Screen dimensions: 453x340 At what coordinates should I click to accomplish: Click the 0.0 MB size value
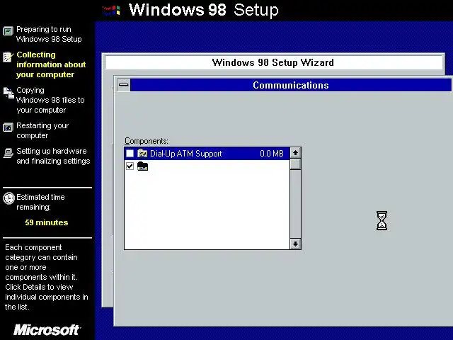click(272, 154)
